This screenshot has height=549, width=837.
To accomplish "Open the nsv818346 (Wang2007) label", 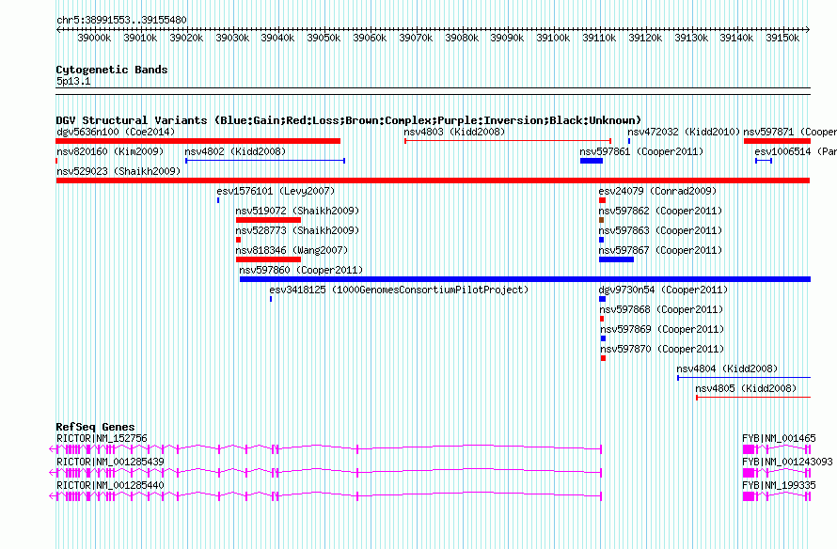I will (292, 250).
